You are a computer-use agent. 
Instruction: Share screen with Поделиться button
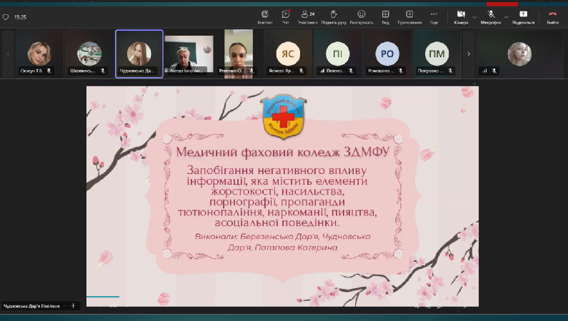(523, 17)
